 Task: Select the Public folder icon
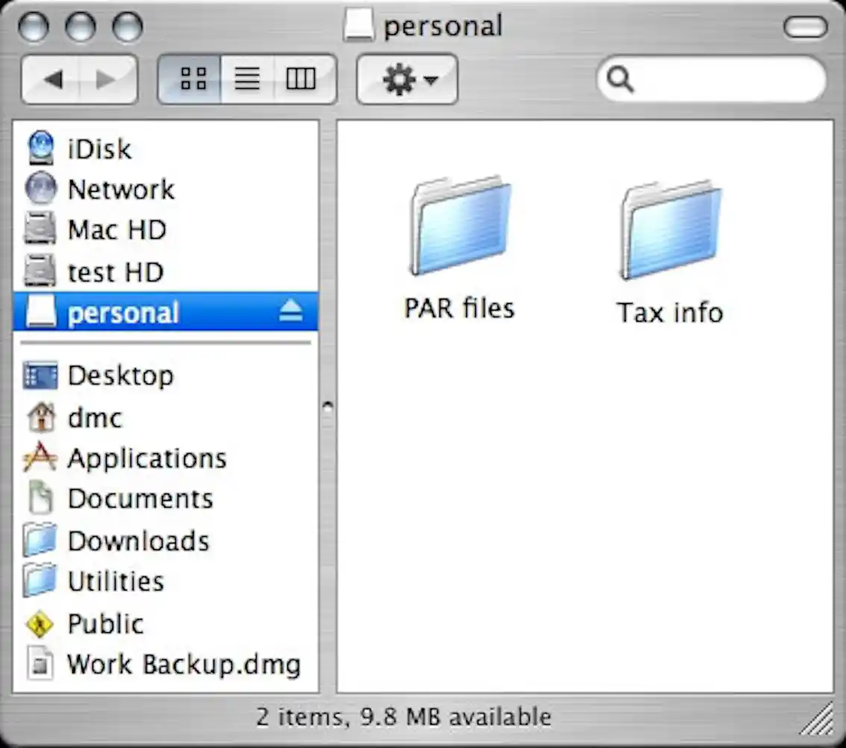pyautogui.click(x=41, y=623)
